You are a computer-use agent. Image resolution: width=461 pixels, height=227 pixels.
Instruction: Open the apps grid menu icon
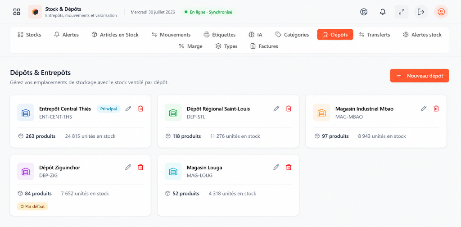point(17,12)
